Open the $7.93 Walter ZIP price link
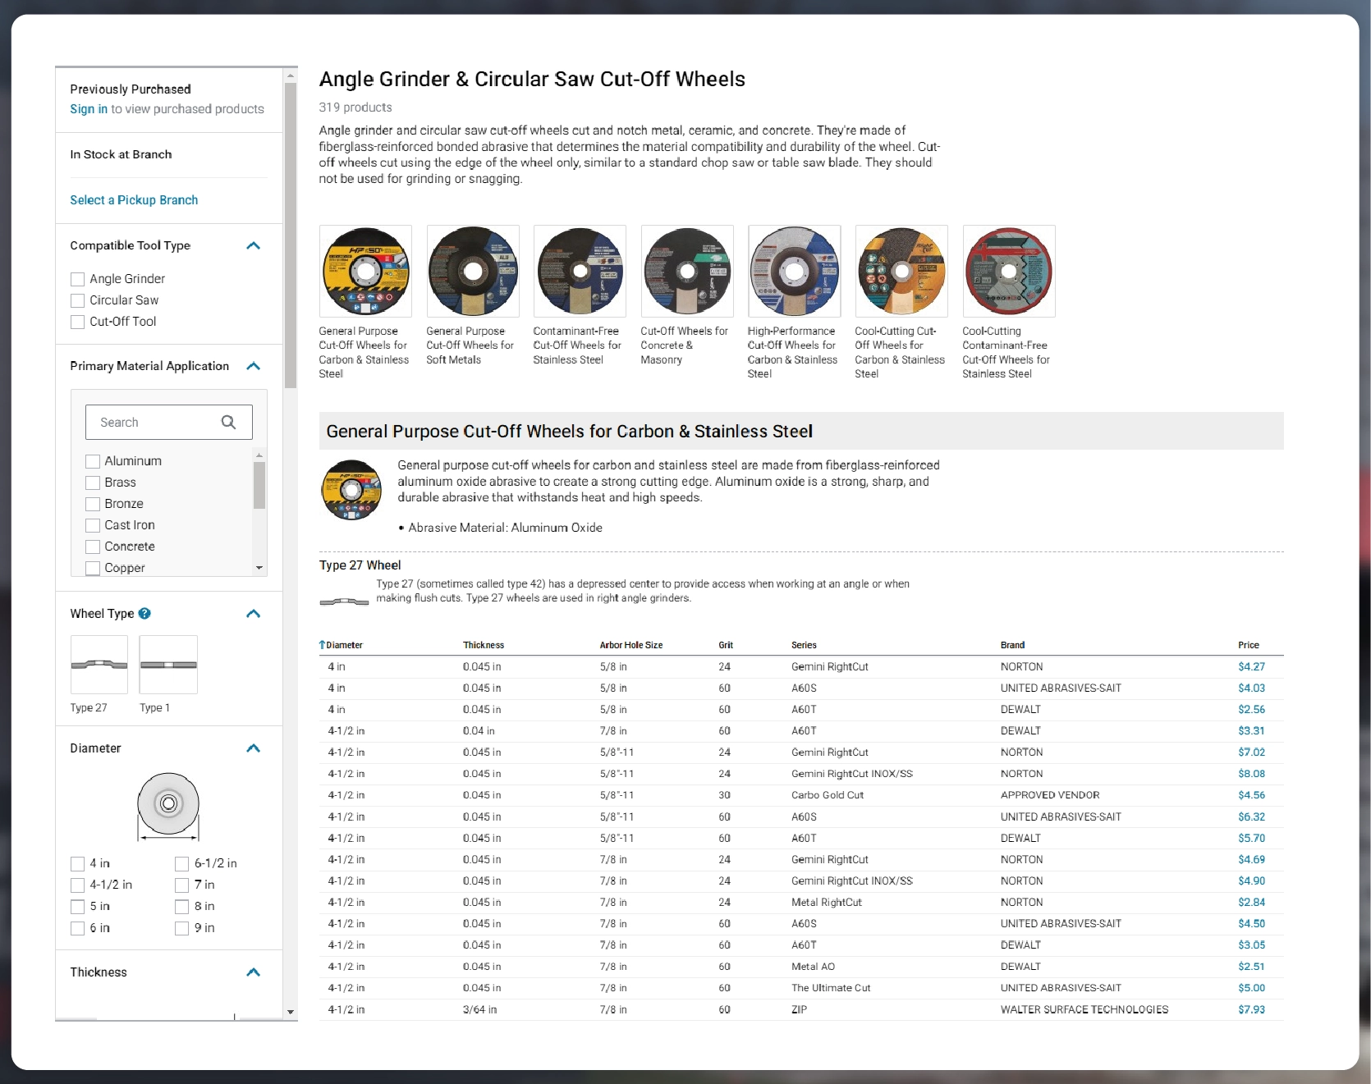1371x1084 pixels. point(1251,1010)
